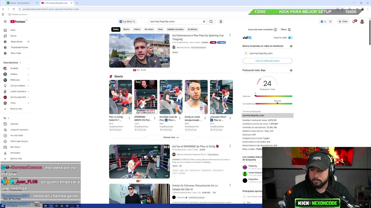Viewport: 371px width, 208px height.
Task: Open Ver más tarde list
Action: pos(17,135)
